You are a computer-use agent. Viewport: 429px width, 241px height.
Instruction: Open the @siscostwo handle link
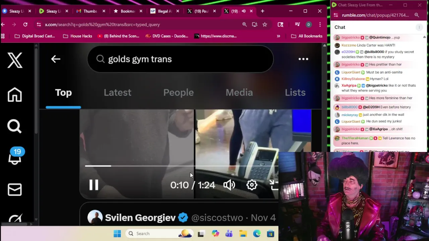(217, 218)
